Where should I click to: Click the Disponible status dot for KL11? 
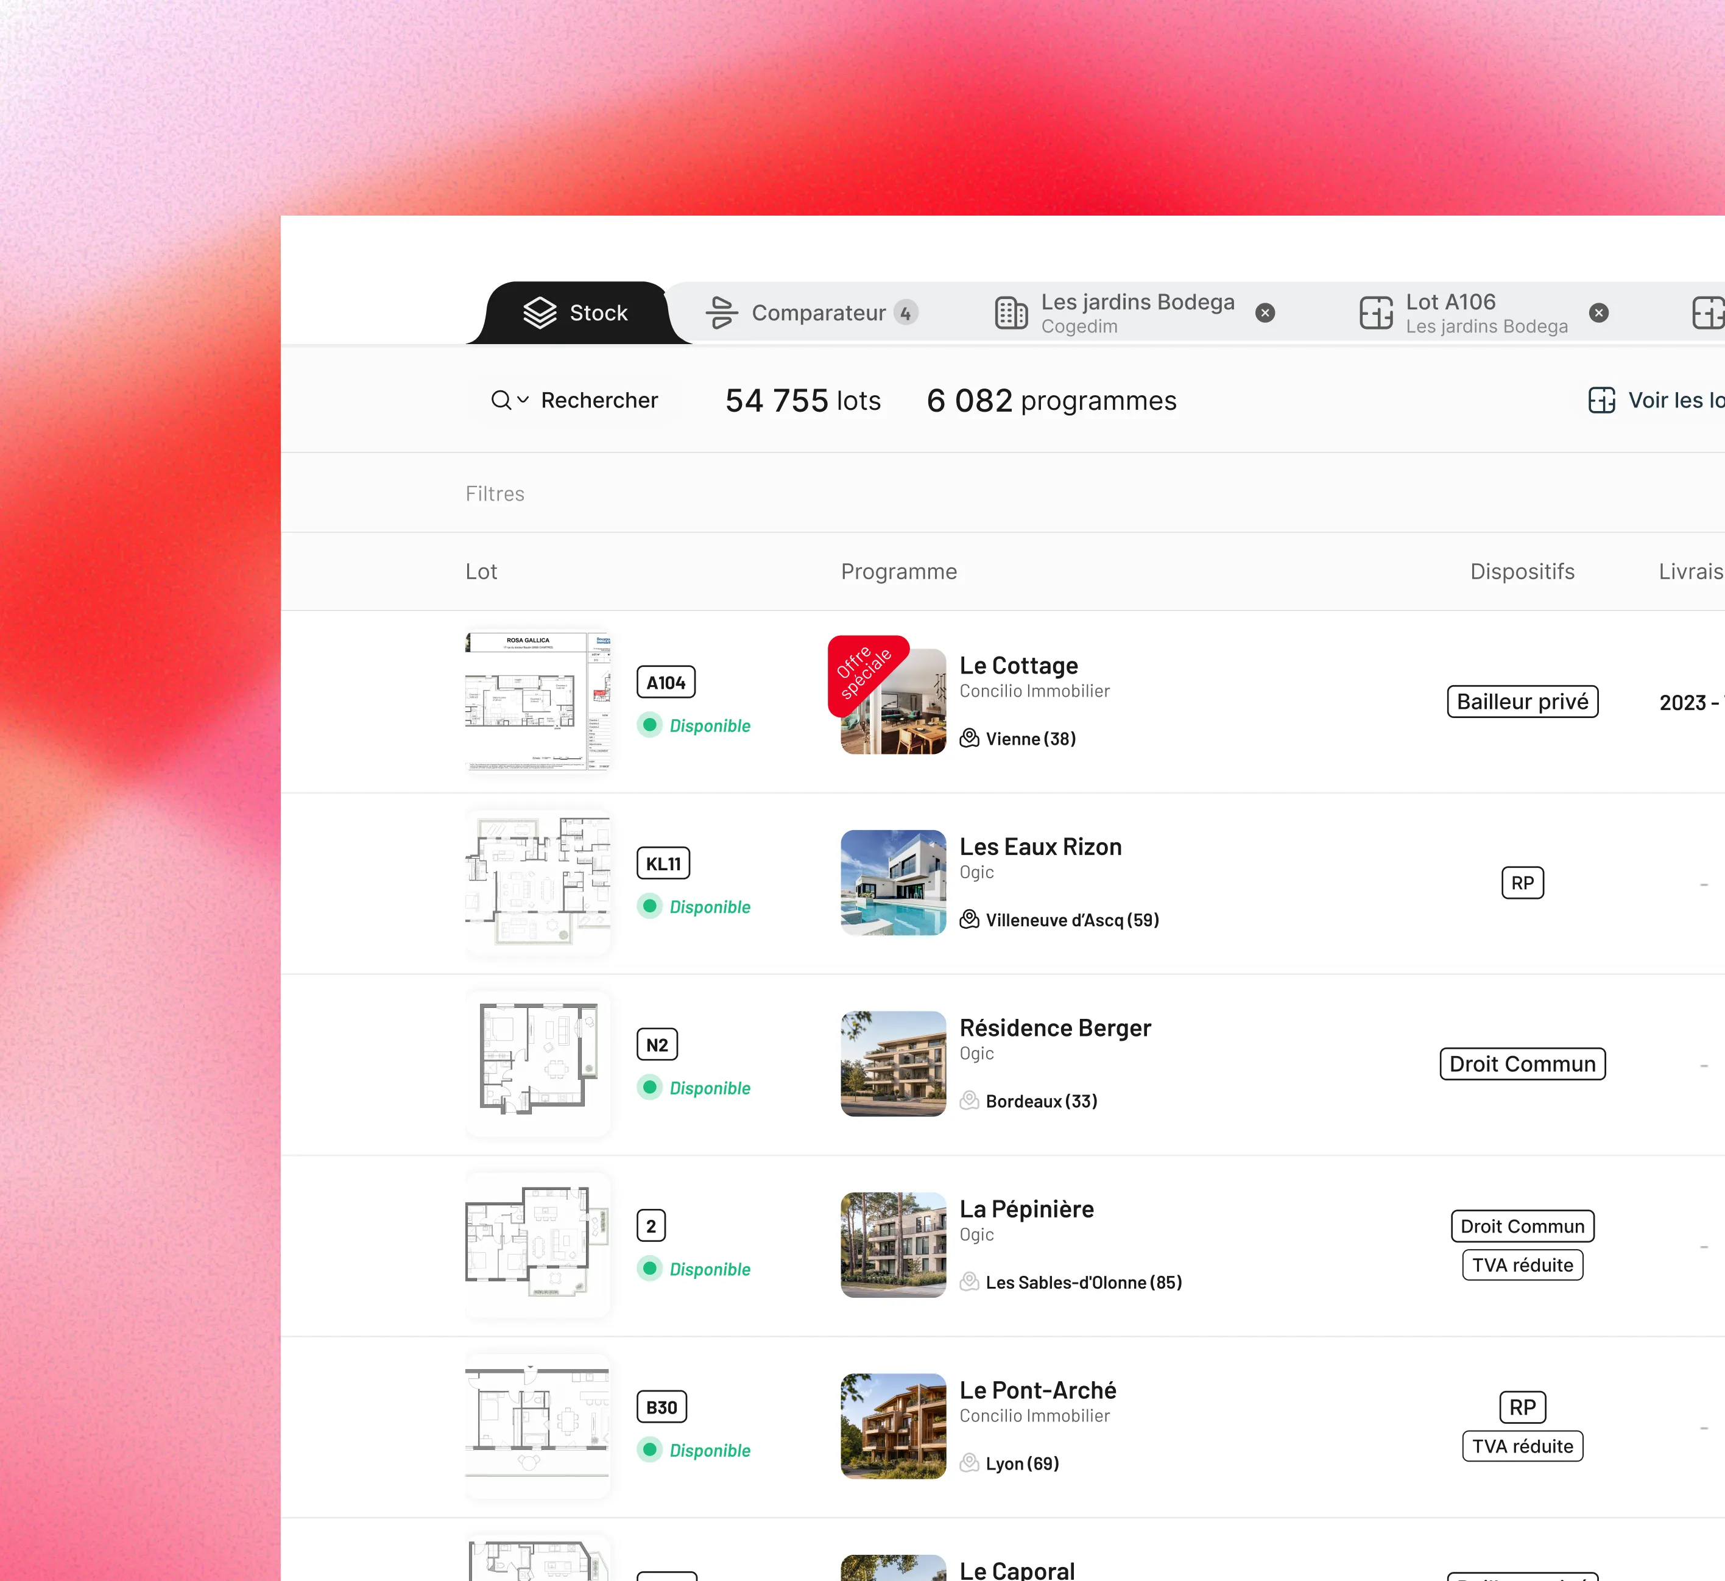(649, 907)
